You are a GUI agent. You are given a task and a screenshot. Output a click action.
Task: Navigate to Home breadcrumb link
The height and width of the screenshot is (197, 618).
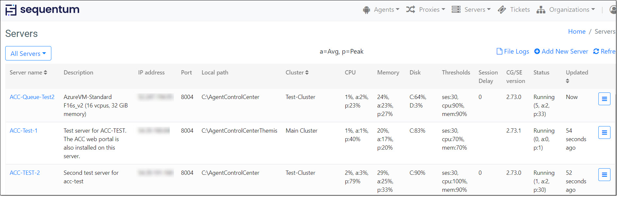(x=577, y=32)
